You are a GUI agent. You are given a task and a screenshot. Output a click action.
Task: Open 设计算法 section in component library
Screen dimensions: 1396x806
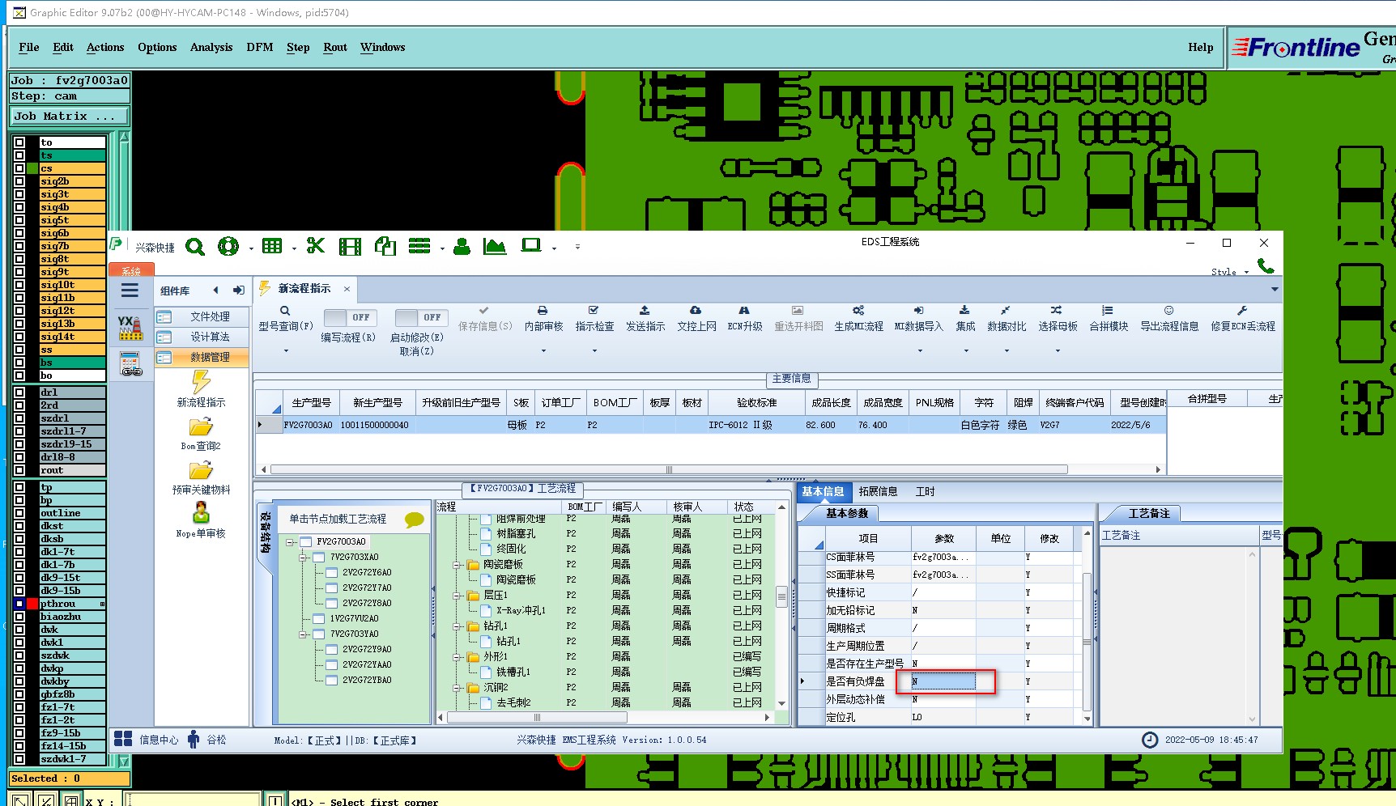pos(202,337)
